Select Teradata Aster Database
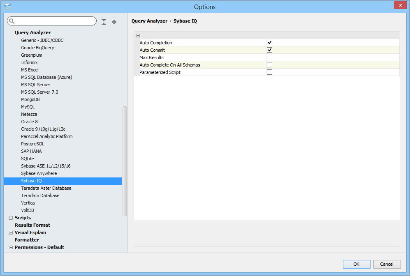Screen dimensions: 410x276 [x=46, y=188]
